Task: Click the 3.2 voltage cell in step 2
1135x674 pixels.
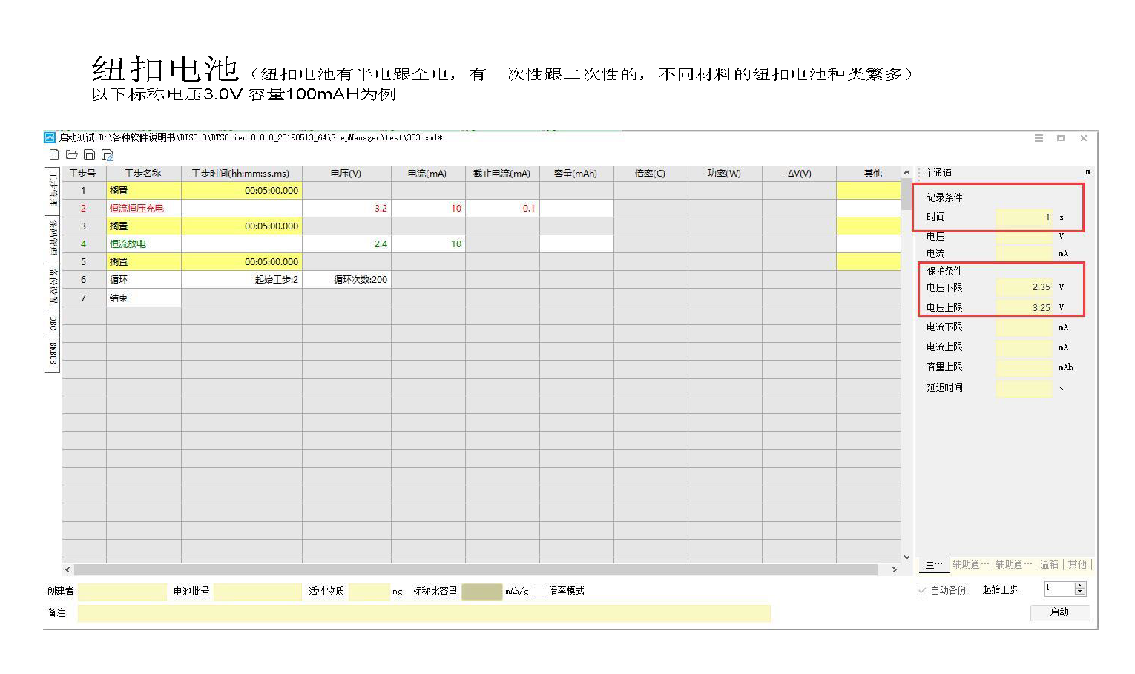Action: tap(346, 209)
